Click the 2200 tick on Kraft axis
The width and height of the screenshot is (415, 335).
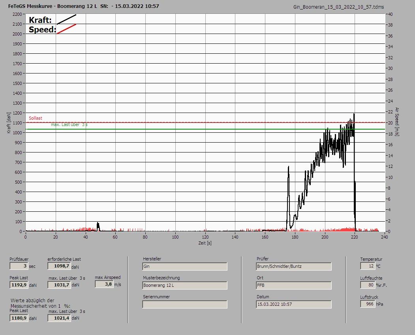coord(17,14)
